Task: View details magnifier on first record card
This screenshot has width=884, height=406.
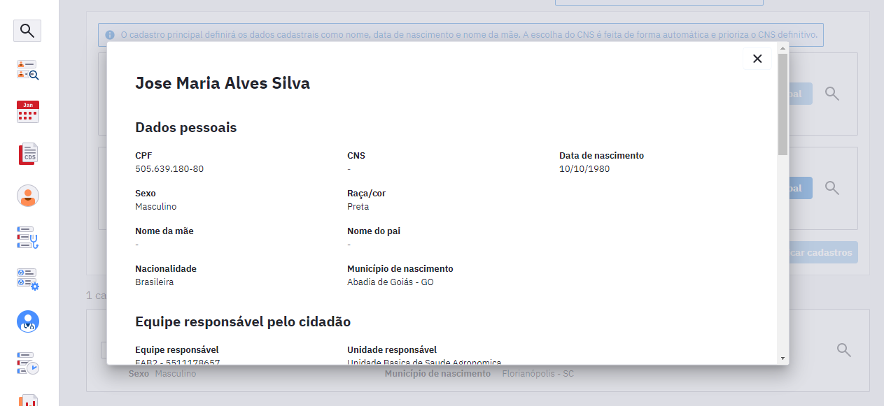Action: tap(832, 94)
